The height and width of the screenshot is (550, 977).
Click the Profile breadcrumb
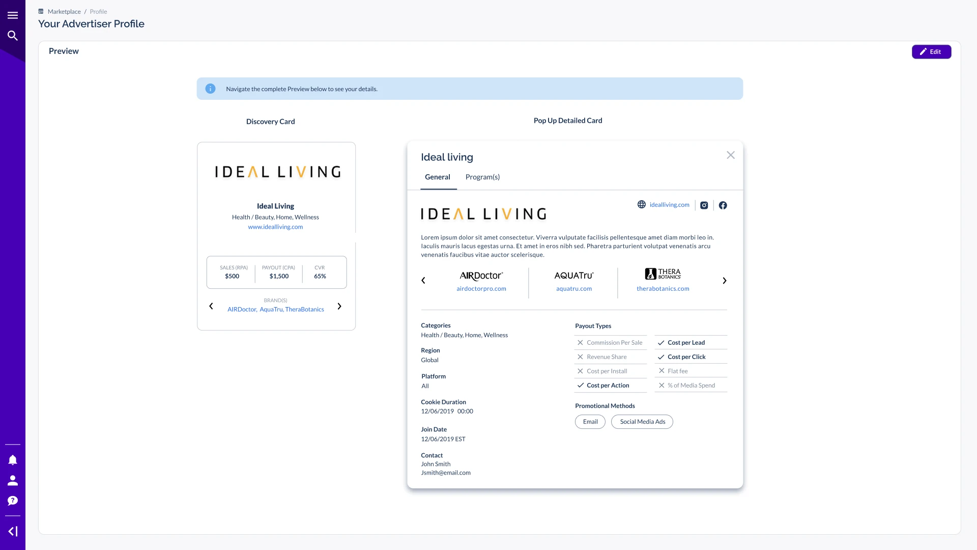point(98,11)
